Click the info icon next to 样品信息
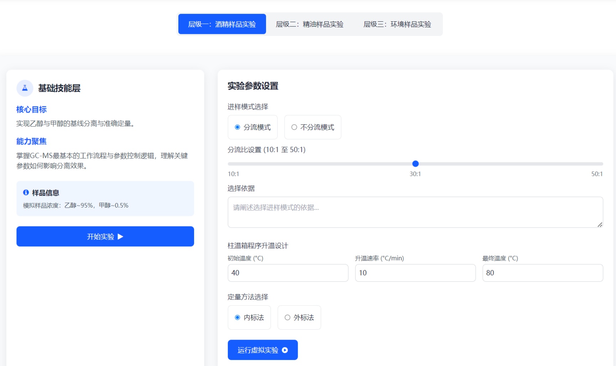This screenshot has height=366, width=616. [x=26, y=193]
